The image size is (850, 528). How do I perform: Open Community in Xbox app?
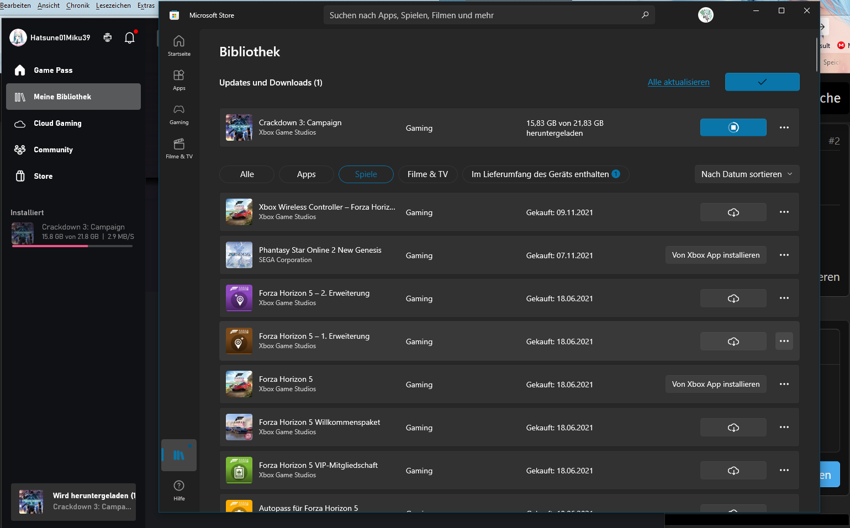click(x=73, y=150)
